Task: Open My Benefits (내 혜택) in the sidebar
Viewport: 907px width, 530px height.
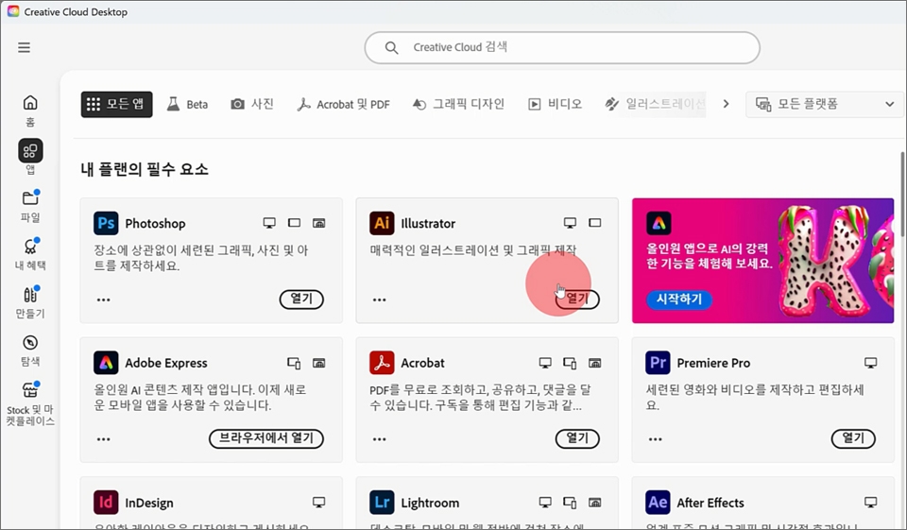Action: tap(30, 253)
